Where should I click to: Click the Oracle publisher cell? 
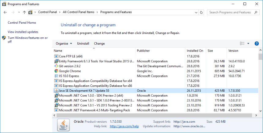[141, 91]
